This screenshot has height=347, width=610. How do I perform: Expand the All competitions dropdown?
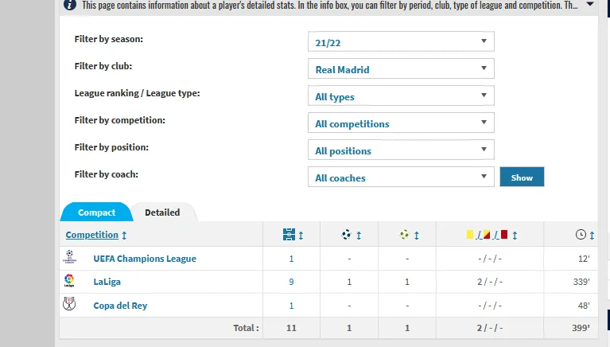[401, 123]
